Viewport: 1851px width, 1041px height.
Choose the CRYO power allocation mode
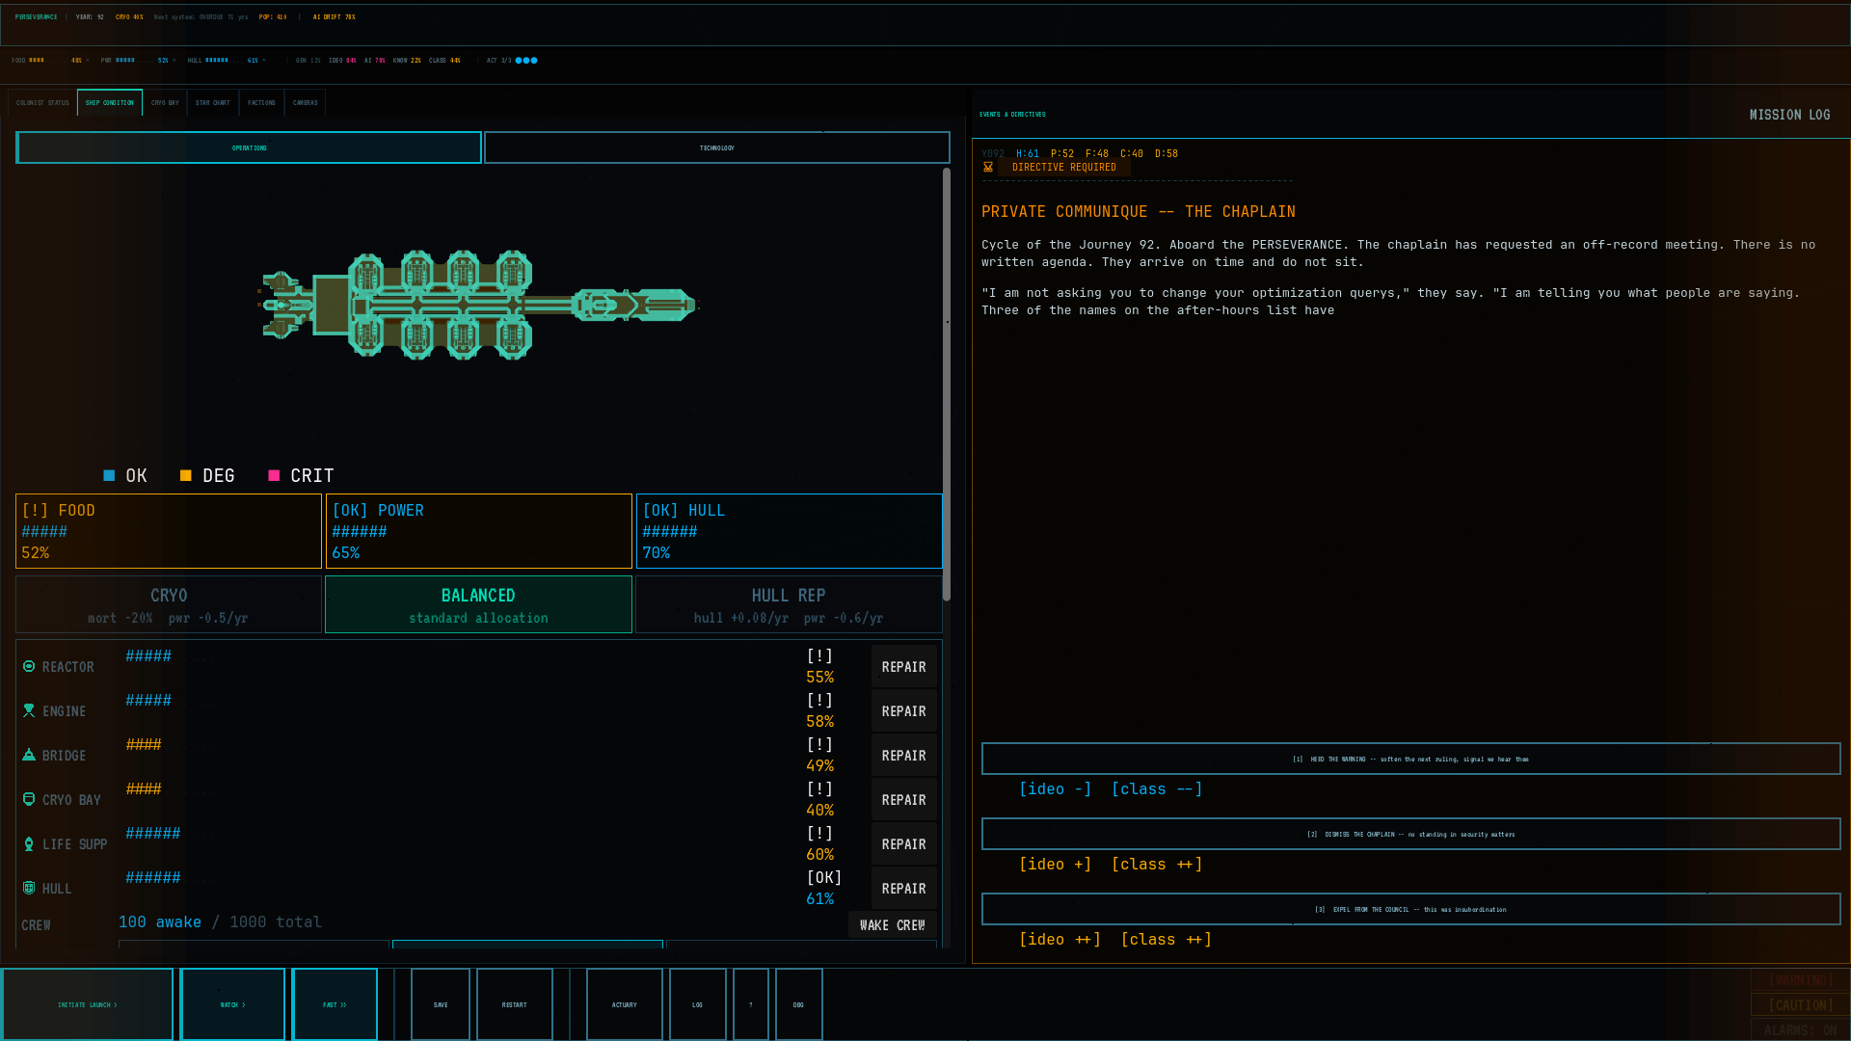tap(169, 604)
